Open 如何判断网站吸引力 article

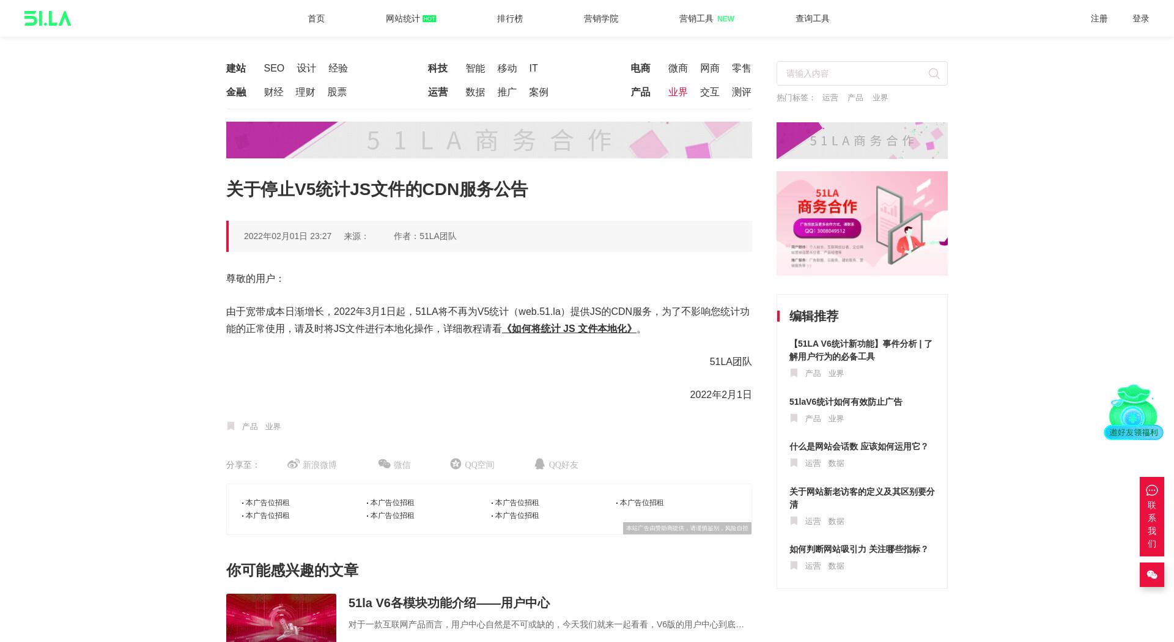(x=858, y=549)
